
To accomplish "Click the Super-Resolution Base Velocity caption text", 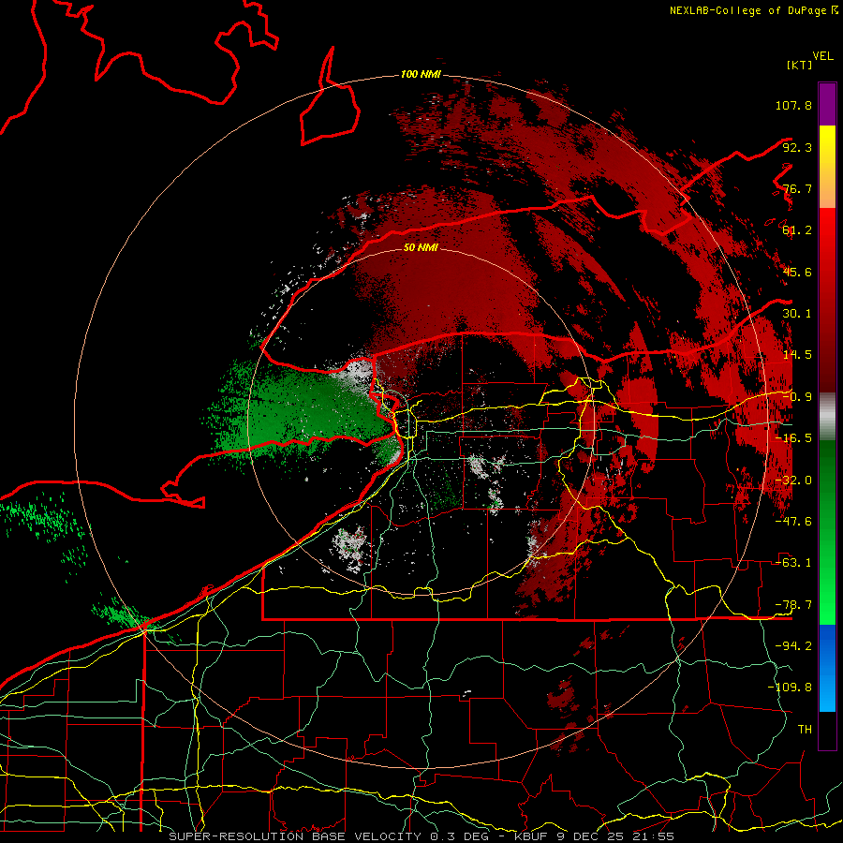I will (x=421, y=836).
